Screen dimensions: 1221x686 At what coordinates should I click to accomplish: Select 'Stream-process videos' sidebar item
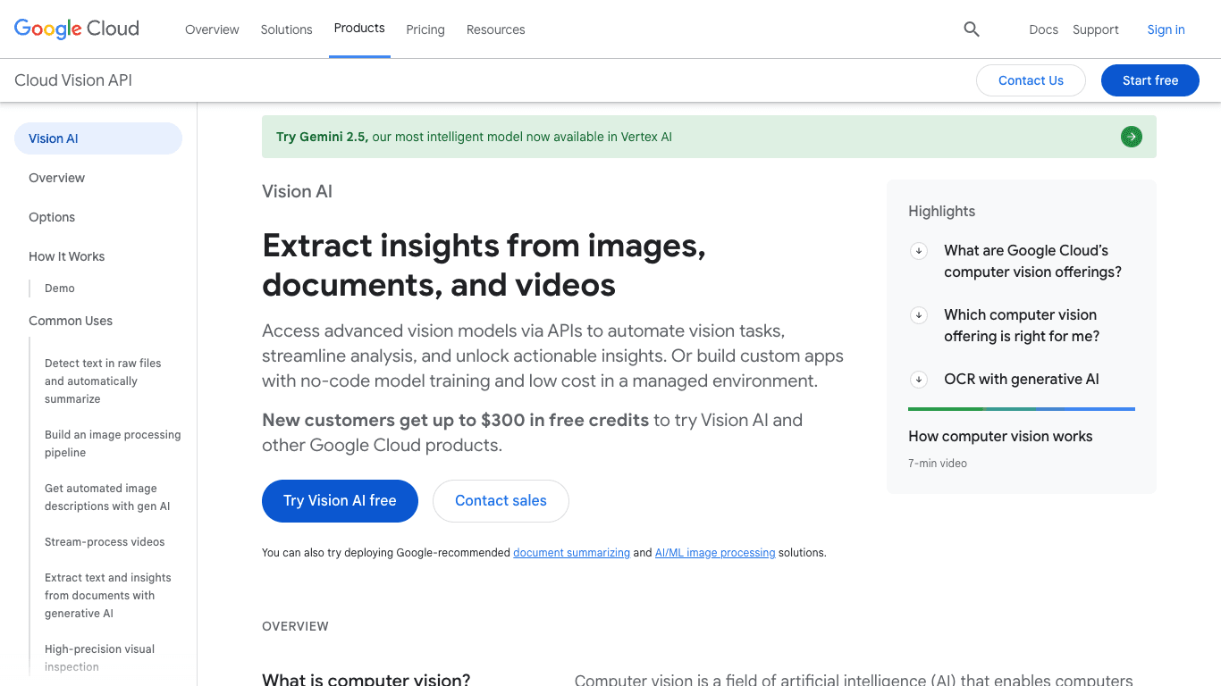(x=105, y=542)
